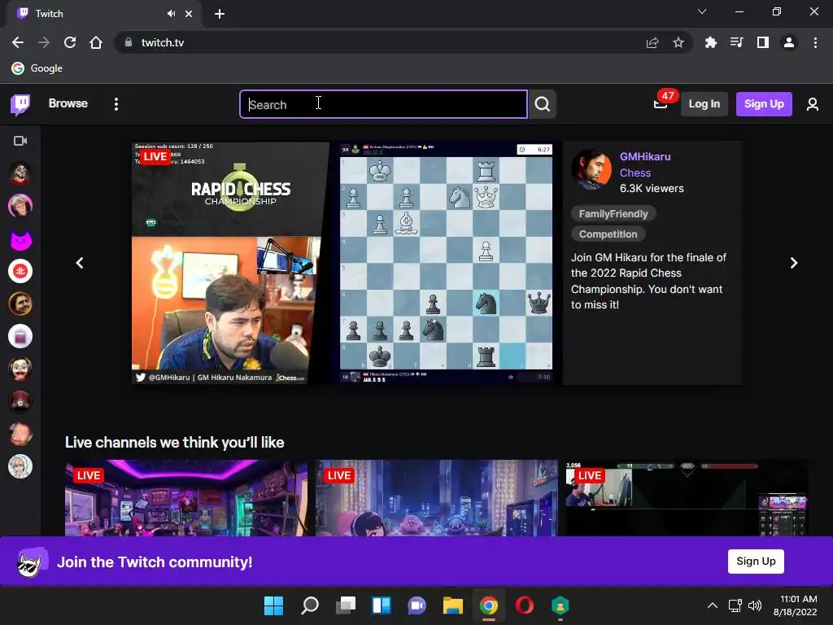The width and height of the screenshot is (833, 625).
Task: Open the white-haired anime channel avatar
Action: pyautogui.click(x=20, y=466)
